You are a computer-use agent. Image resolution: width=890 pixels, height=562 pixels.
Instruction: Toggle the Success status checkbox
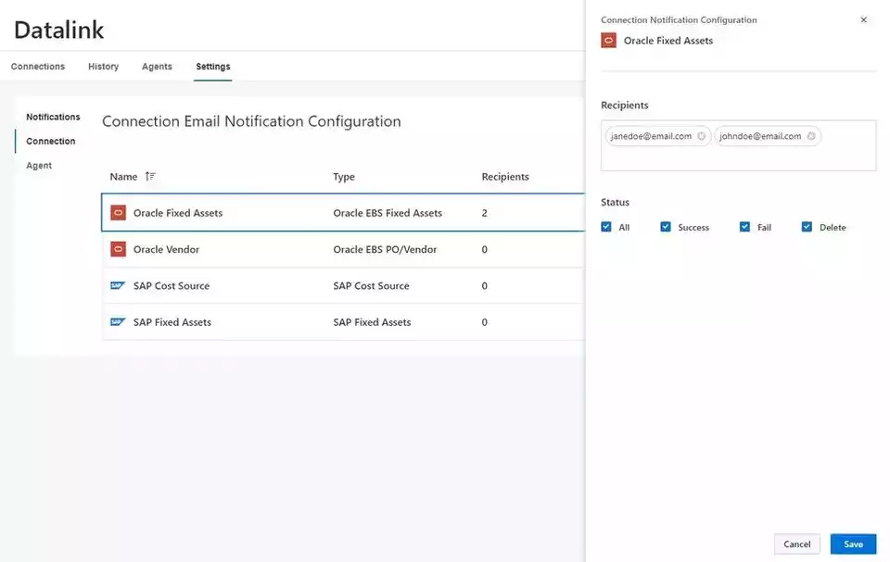click(x=666, y=227)
